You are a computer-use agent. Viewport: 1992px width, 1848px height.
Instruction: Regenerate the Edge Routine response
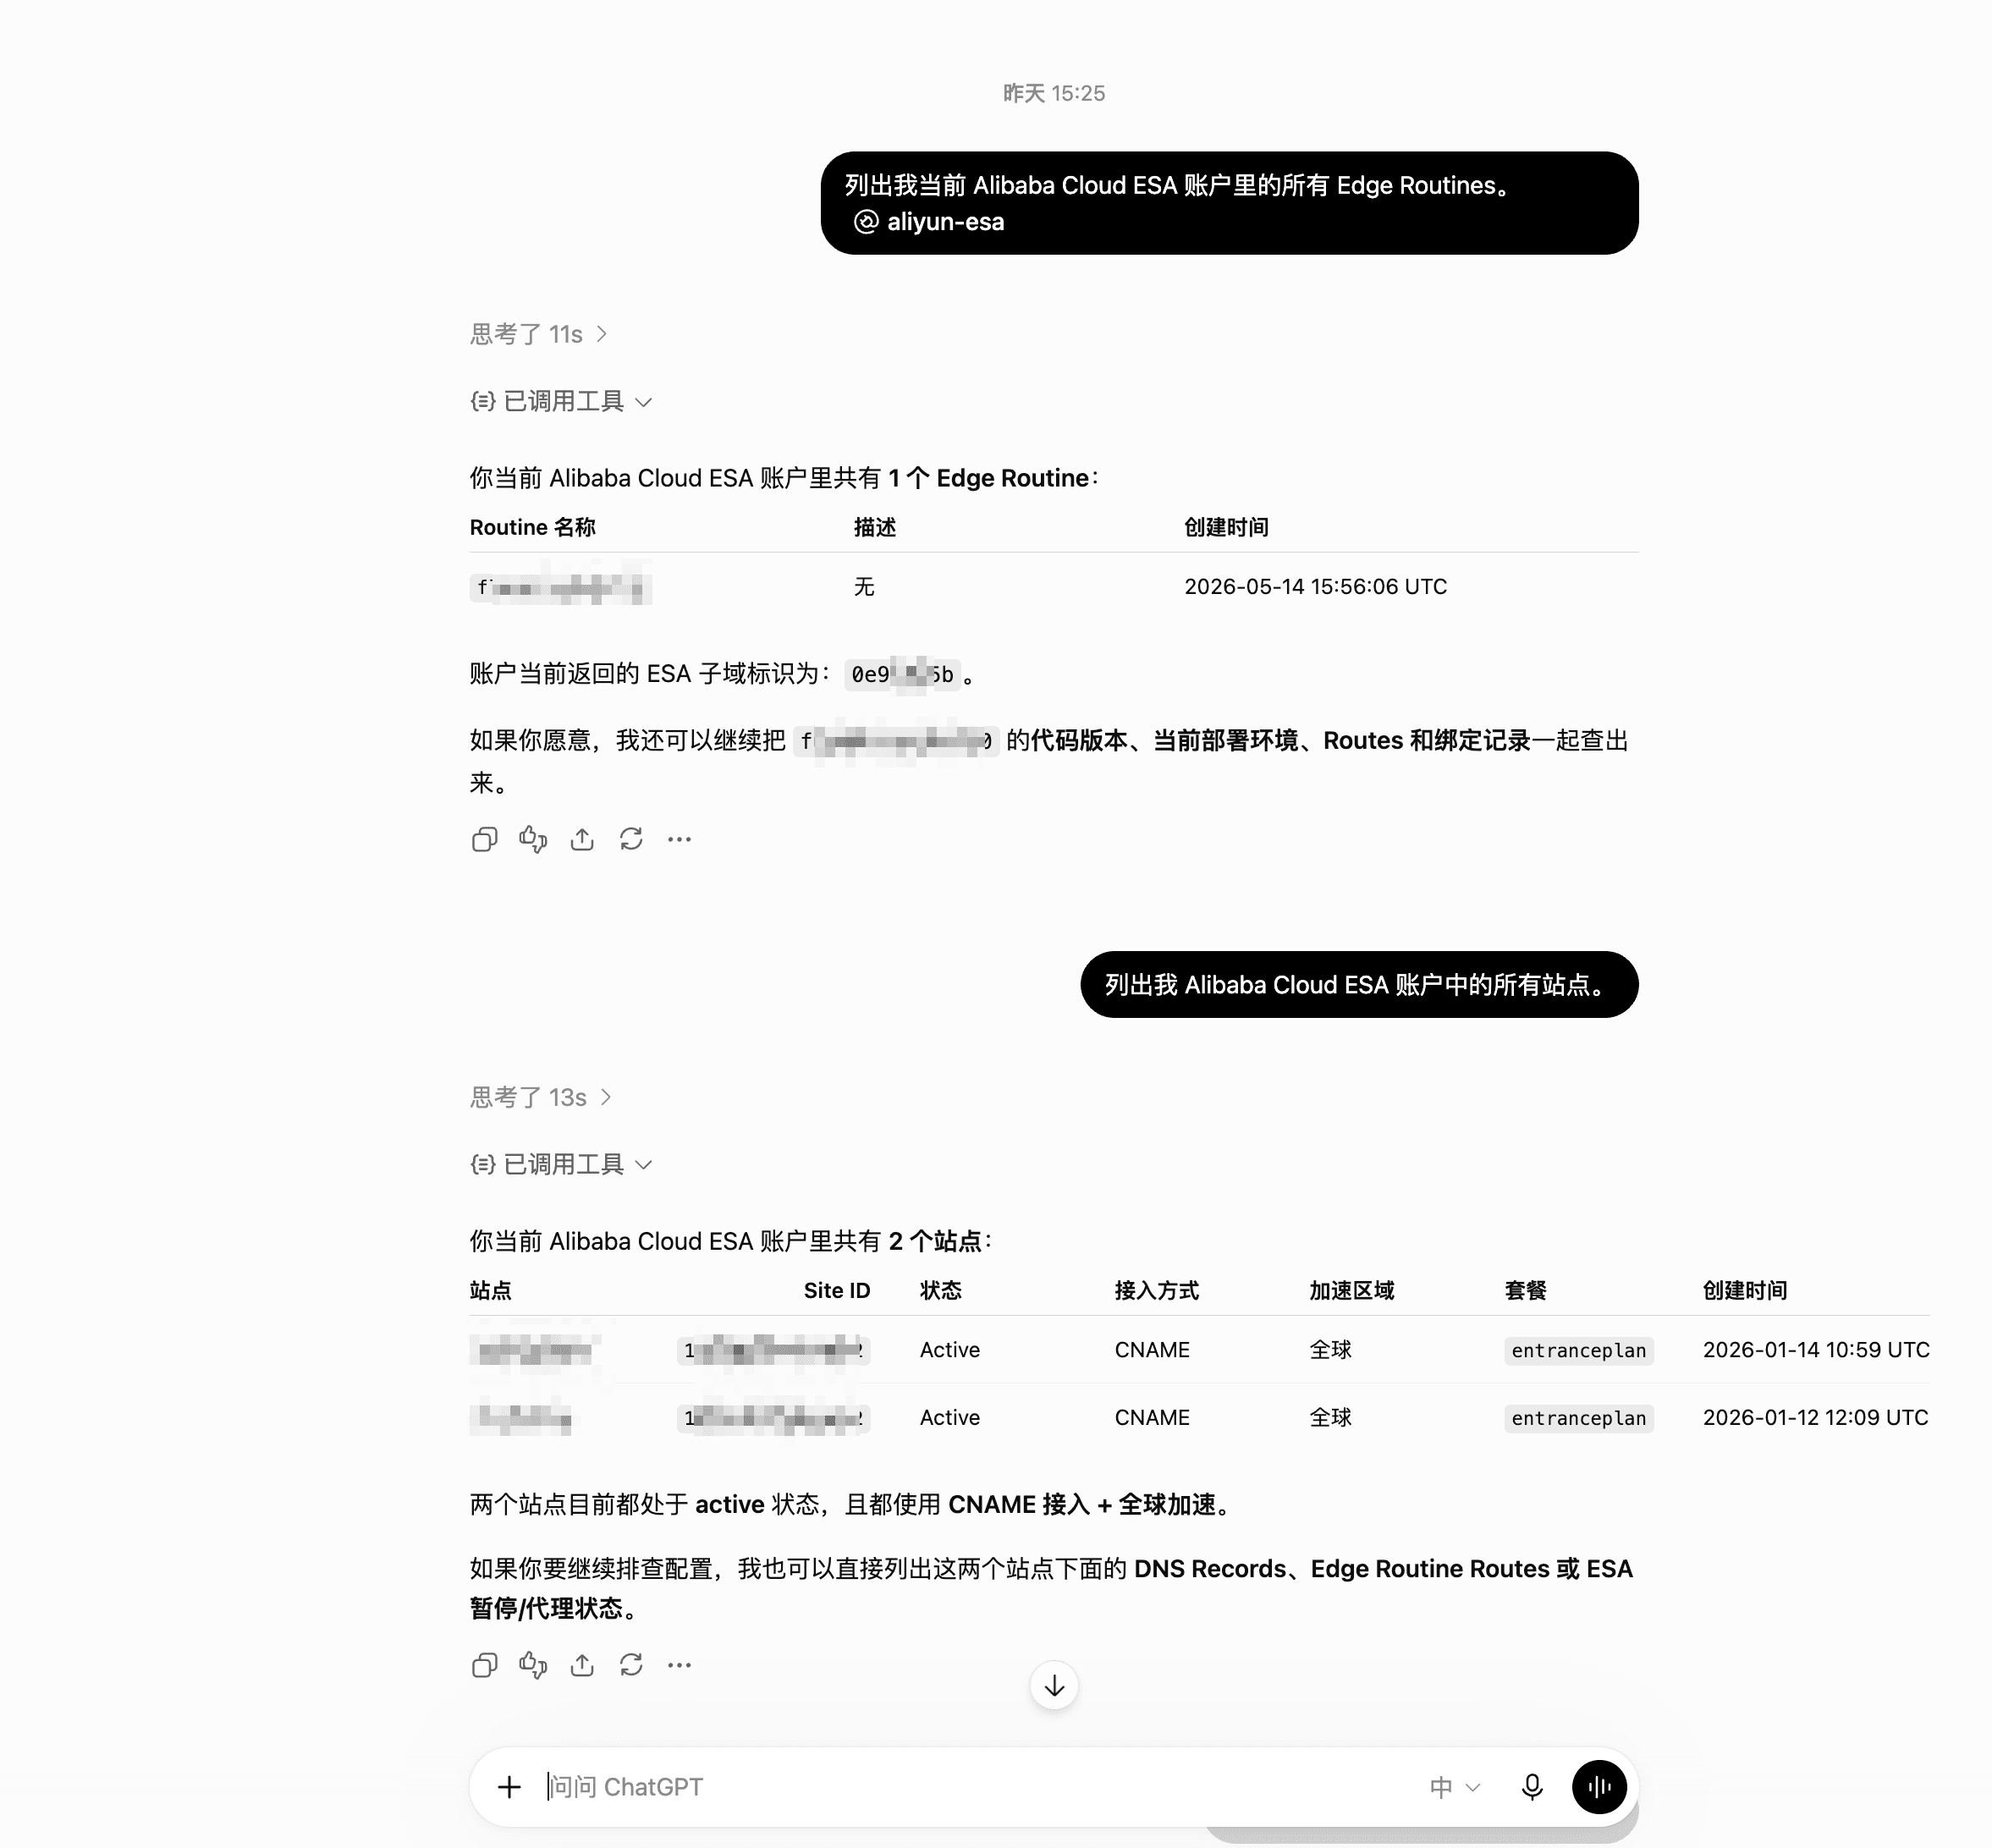631,839
